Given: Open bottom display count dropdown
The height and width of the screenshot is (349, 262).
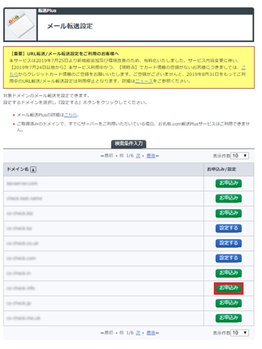Looking at the screenshot, I should (x=240, y=333).
